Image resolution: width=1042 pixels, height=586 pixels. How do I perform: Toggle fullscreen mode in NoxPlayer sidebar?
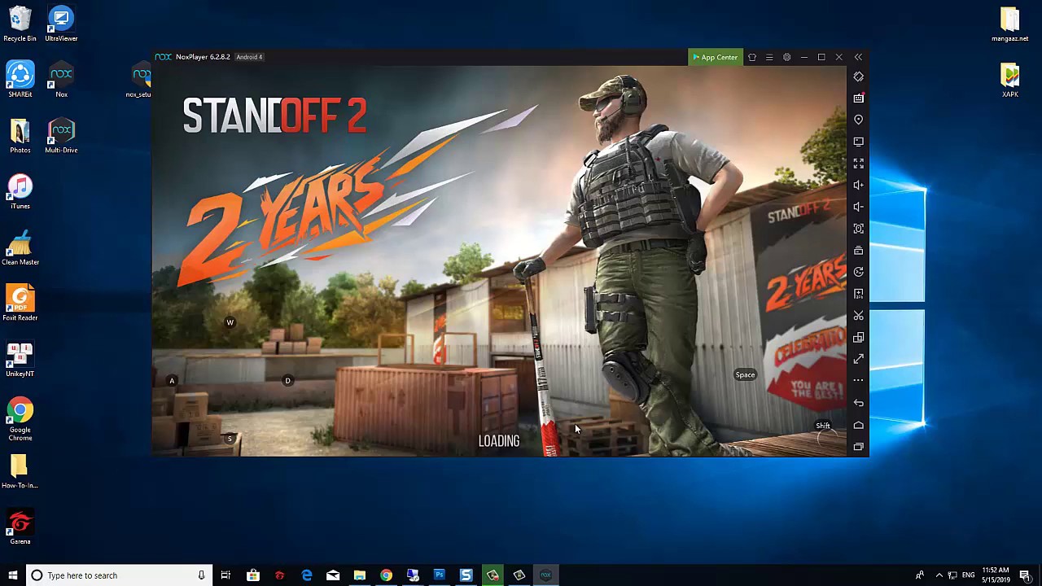pos(858,163)
